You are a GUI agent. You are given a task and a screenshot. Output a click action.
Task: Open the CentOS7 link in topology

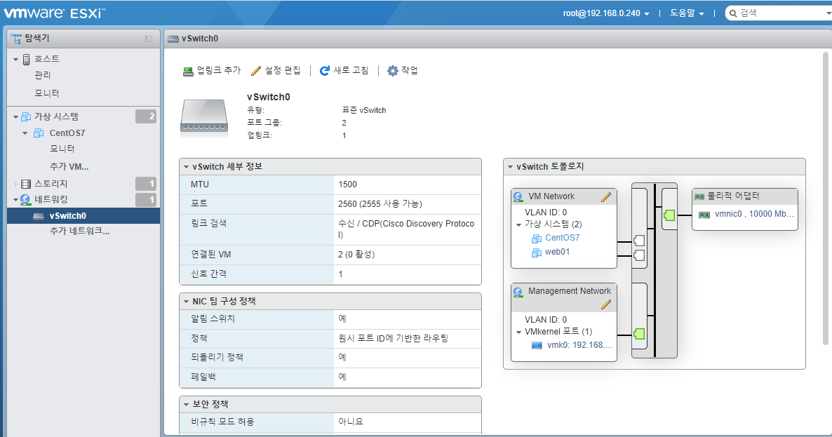pyautogui.click(x=563, y=238)
